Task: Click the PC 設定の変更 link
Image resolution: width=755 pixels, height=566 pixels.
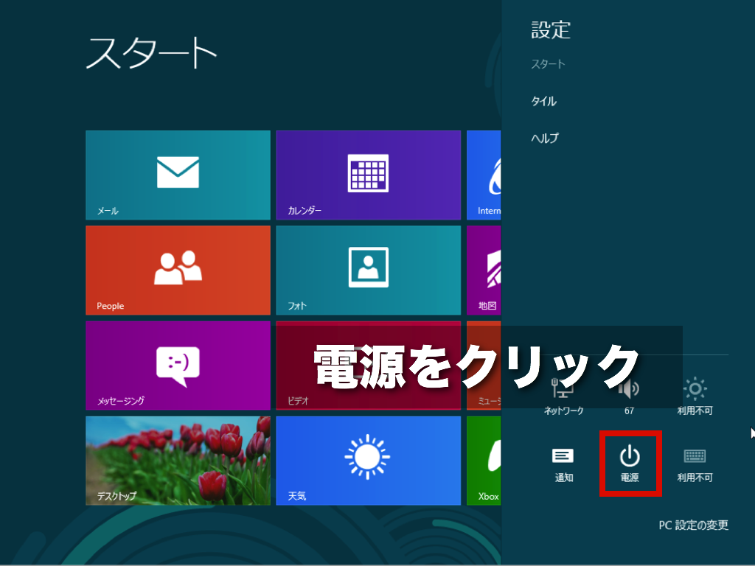Action: tap(693, 525)
